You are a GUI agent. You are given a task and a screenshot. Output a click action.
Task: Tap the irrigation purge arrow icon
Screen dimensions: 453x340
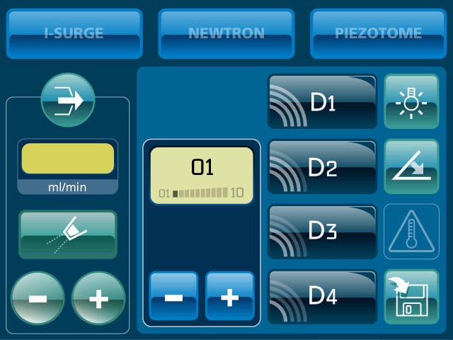(68, 100)
